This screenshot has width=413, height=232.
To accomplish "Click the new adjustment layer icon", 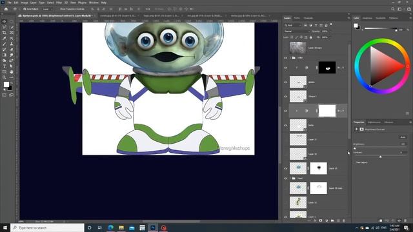I will point(327,220).
